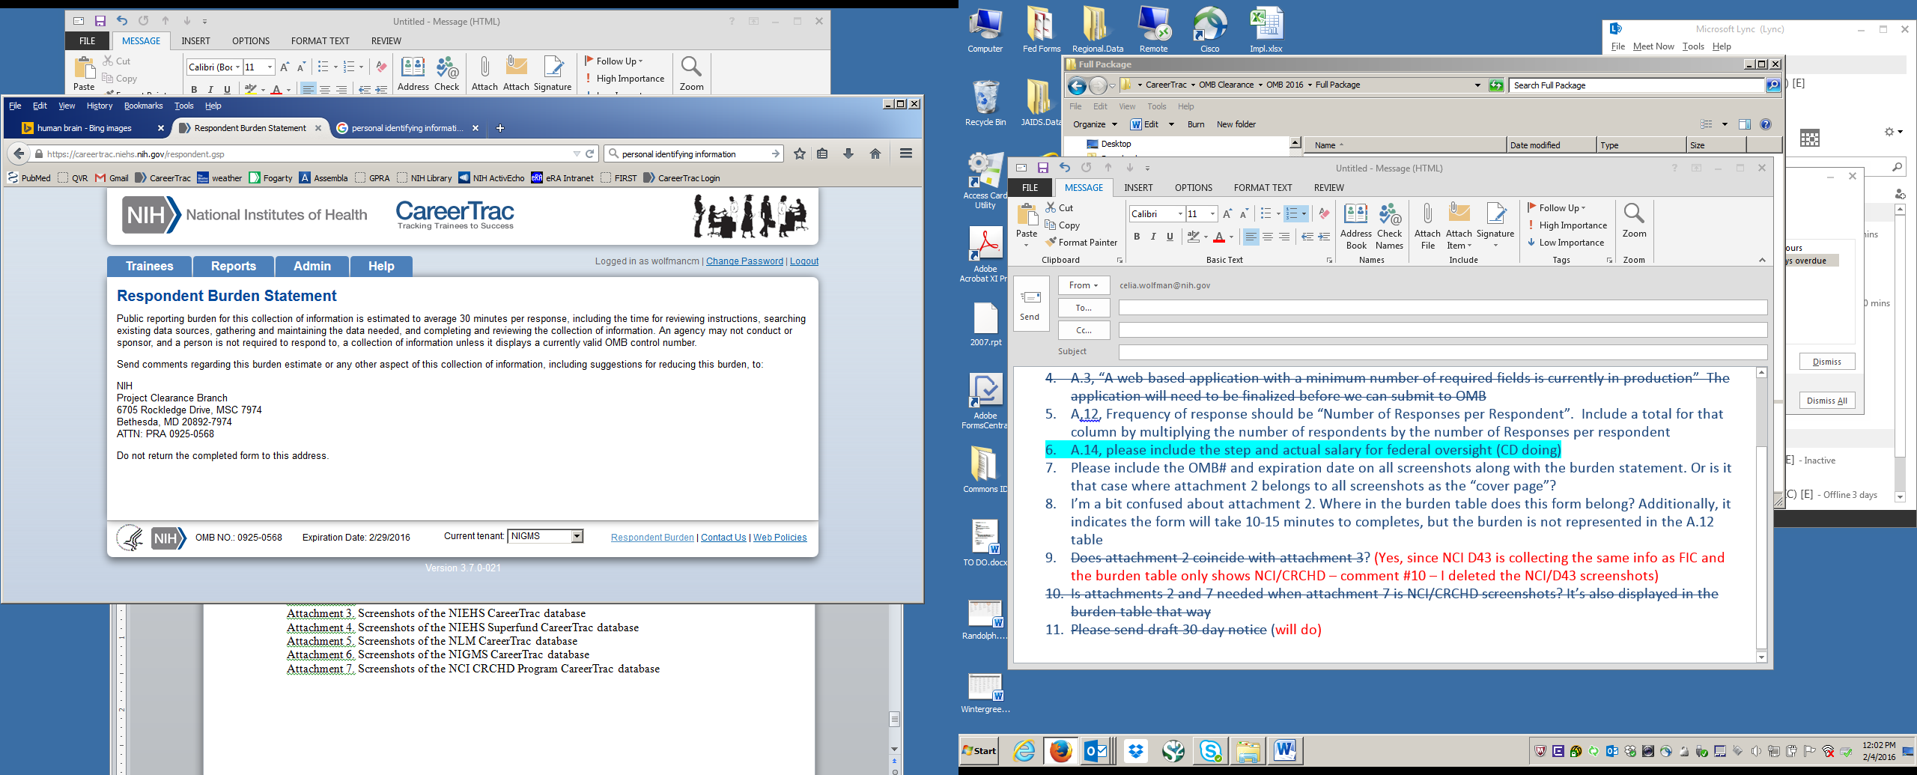Toggle the preview pane in Full Package explorer

(1745, 124)
